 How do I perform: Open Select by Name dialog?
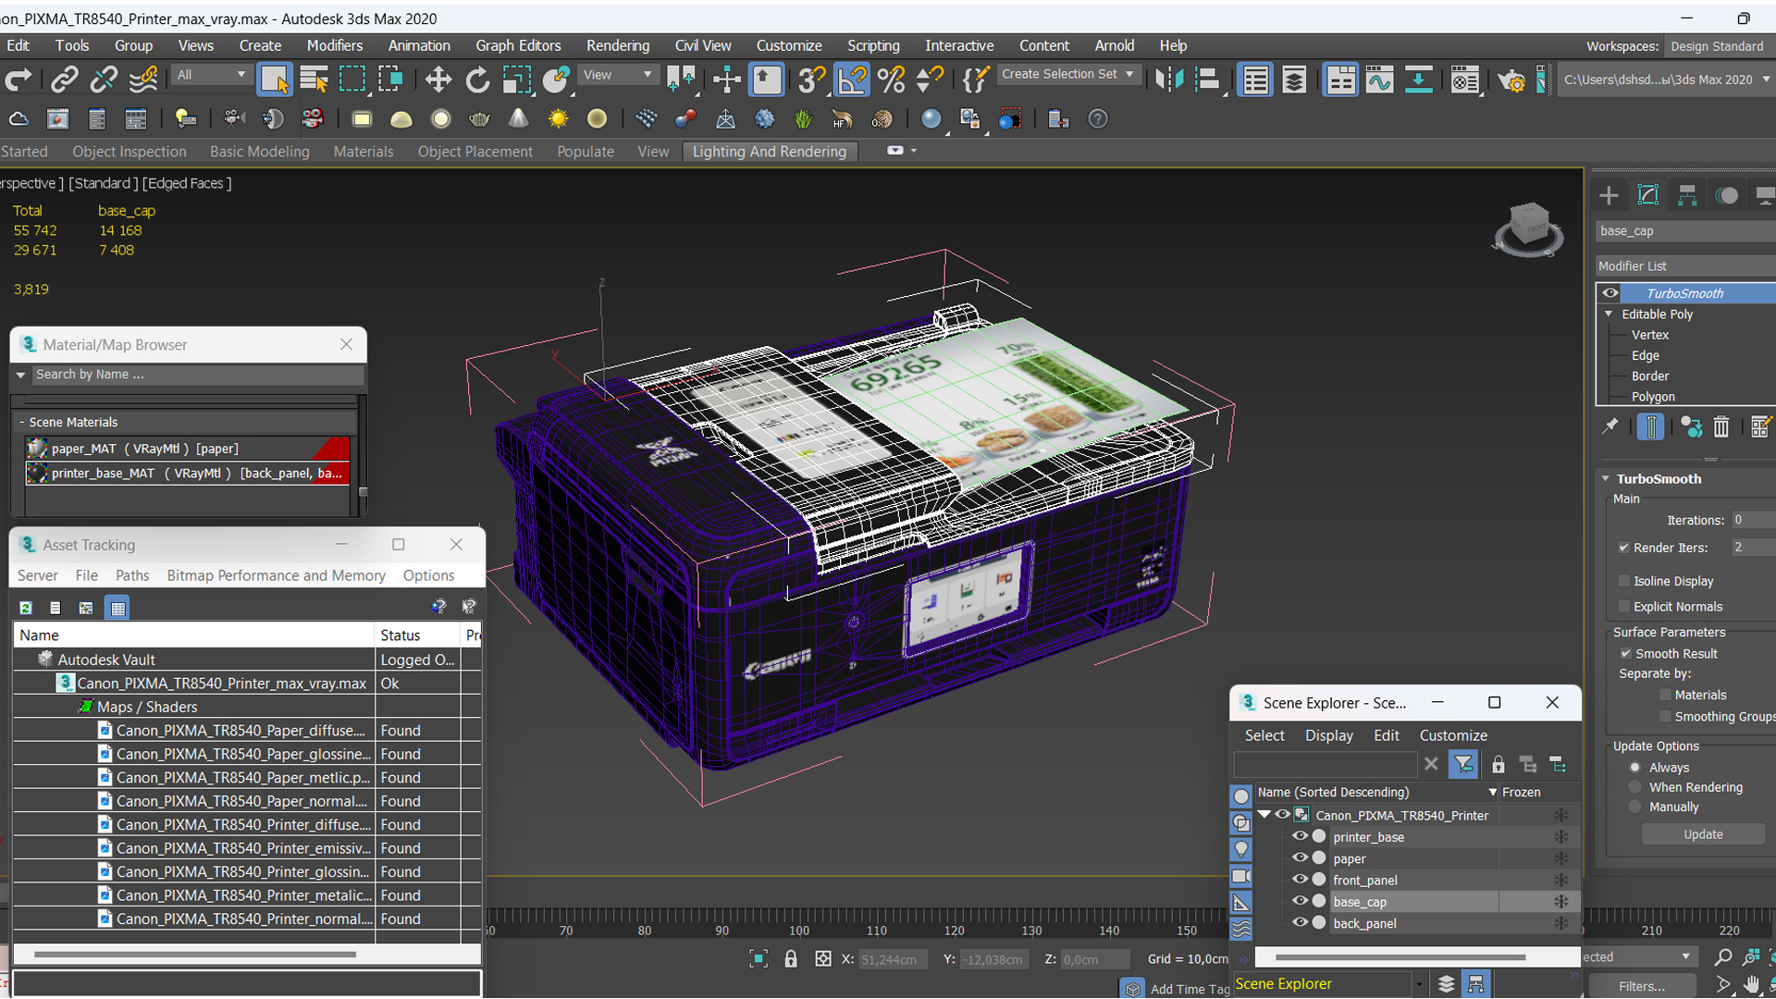(314, 80)
